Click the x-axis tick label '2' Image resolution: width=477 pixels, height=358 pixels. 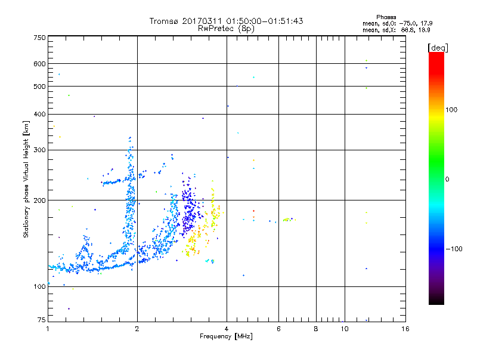click(137, 329)
